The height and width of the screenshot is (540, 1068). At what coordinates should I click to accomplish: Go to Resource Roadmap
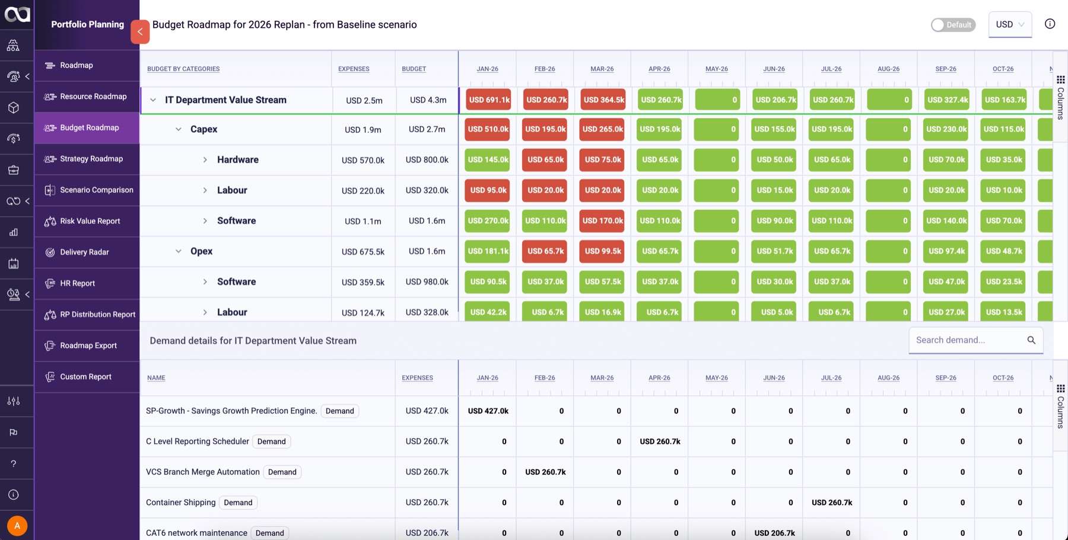(x=87, y=97)
